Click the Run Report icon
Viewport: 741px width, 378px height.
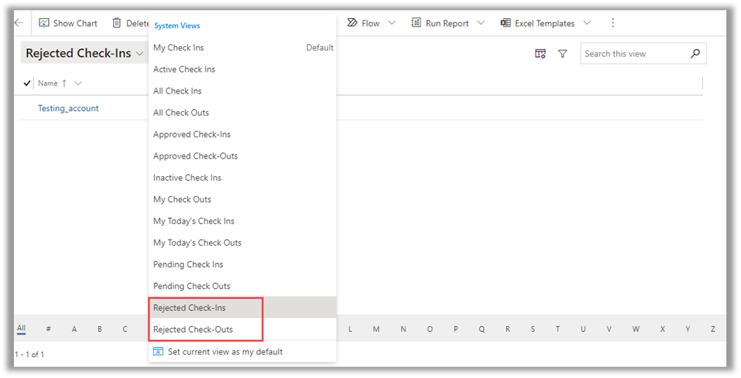pos(417,23)
